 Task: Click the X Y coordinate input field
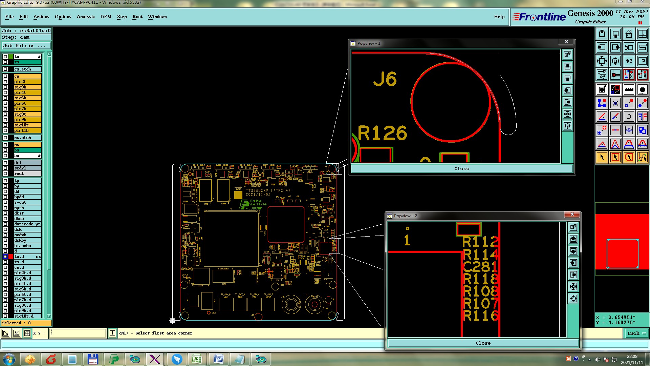click(x=78, y=333)
